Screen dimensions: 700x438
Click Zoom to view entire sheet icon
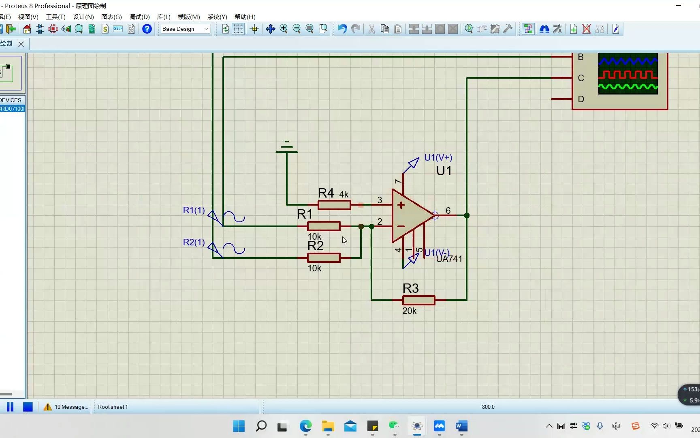[309, 29]
